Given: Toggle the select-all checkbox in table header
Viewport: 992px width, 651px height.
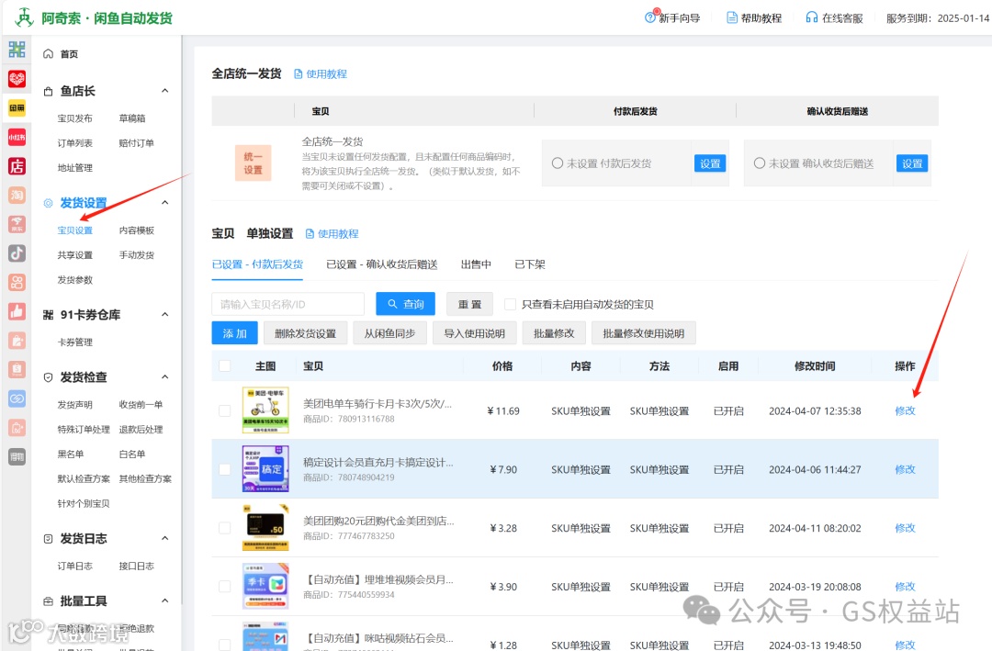Looking at the screenshot, I should 225,365.
